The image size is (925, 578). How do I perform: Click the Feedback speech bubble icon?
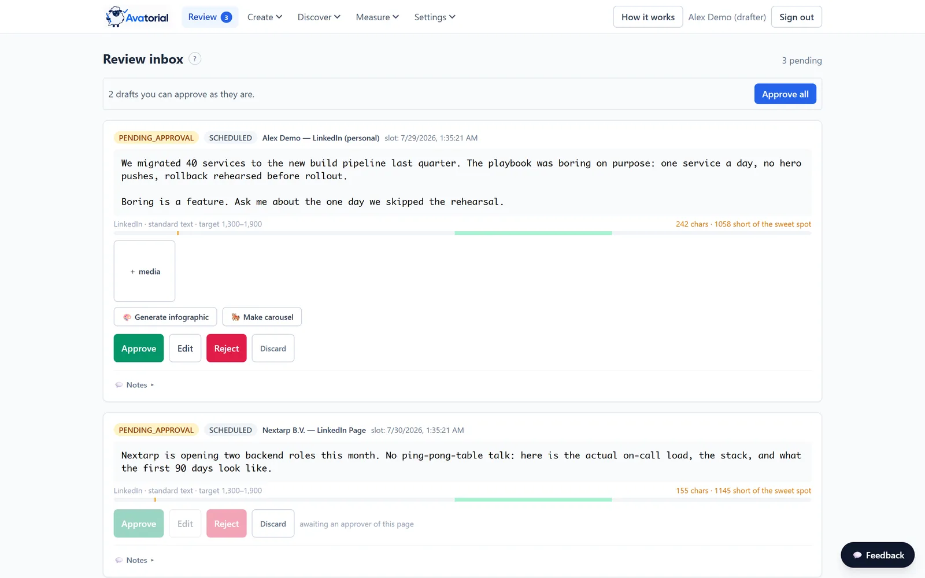tap(857, 555)
